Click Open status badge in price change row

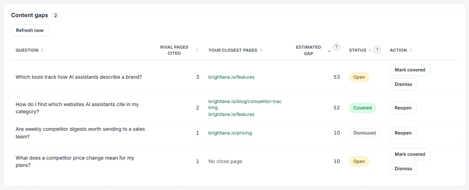point(359,161)
